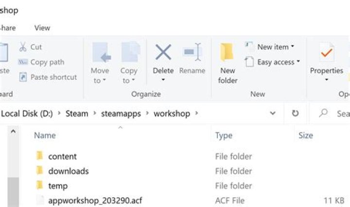Image resolution: width=350 pixels, height=207 pixels.
Task: Click the navigation pane scroll up arrow
Action: pyautogui.click(x=13, y=132)
